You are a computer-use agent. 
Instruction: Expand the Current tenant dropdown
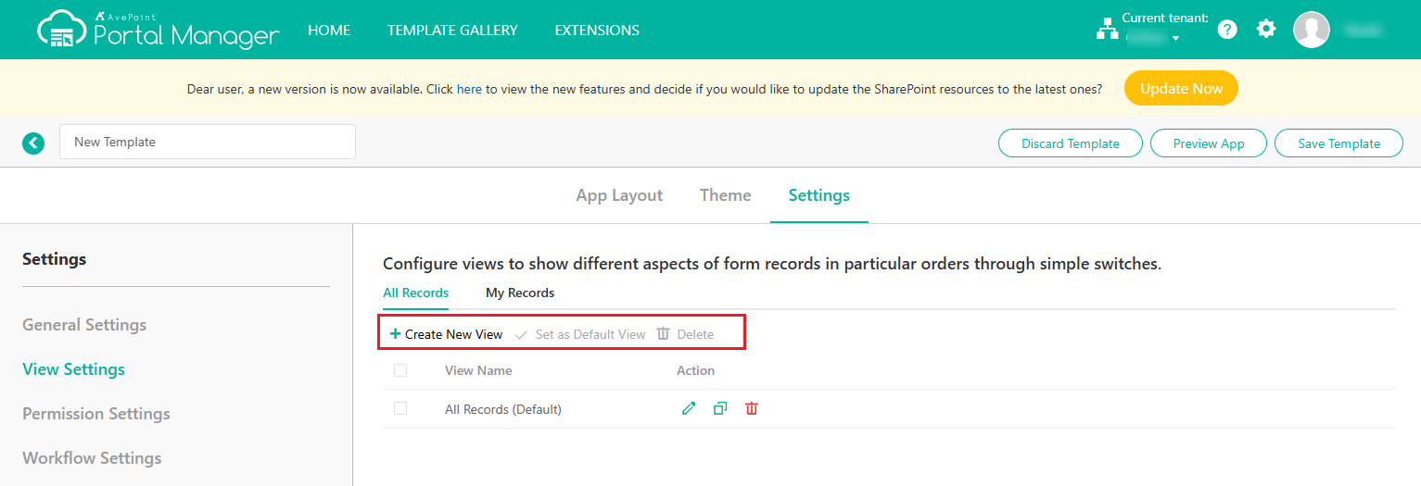coord(1175,39)
